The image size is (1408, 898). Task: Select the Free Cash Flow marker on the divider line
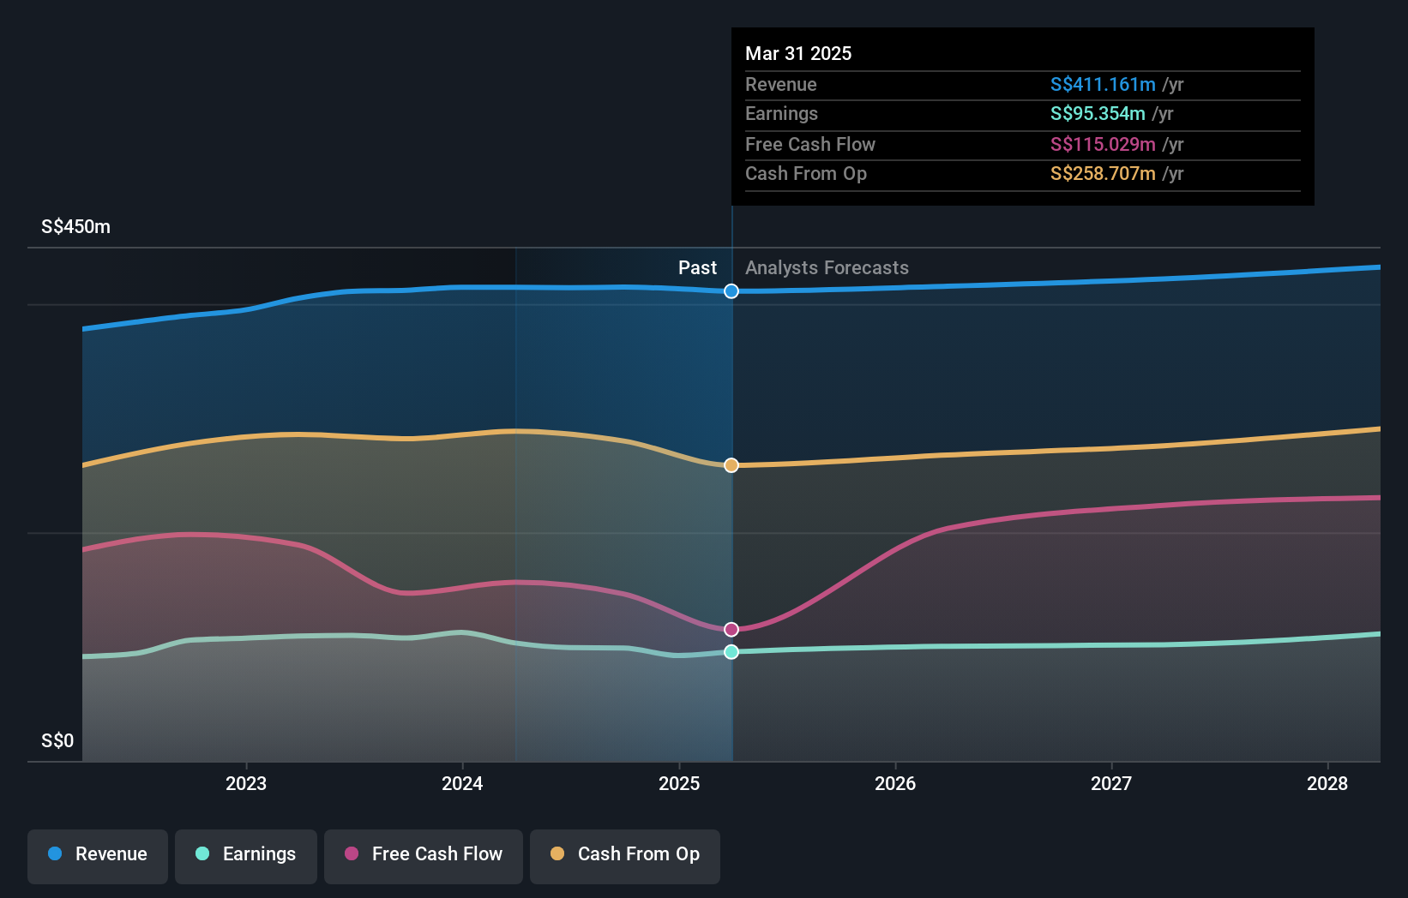tap(731, 628)
